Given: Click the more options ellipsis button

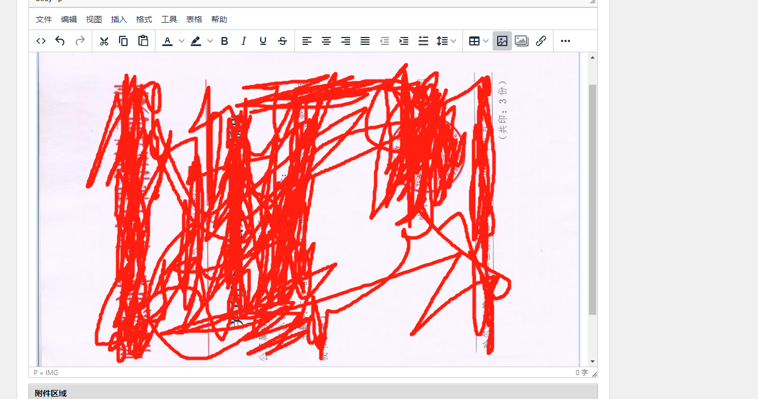Looking at the screenshot, I should pyautogui.click(x=565, y=41).
